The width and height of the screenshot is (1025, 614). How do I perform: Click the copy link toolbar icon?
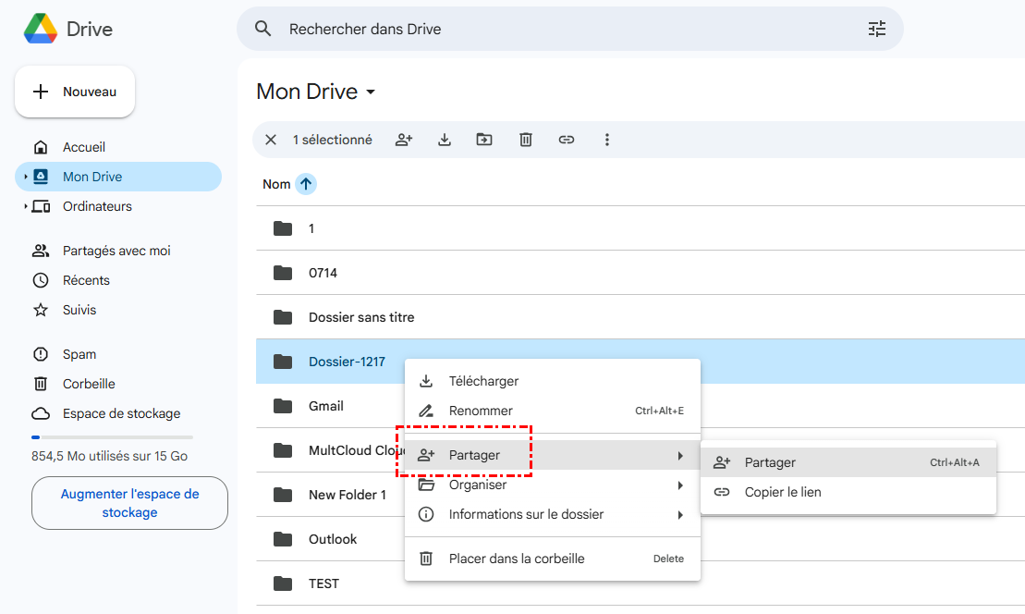point(567,140)
